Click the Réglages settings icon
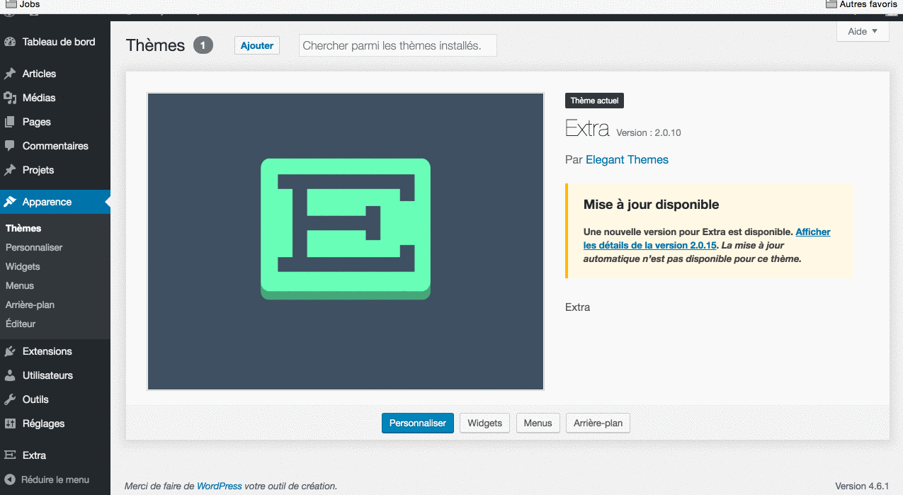903x495 pixels. 10,423
